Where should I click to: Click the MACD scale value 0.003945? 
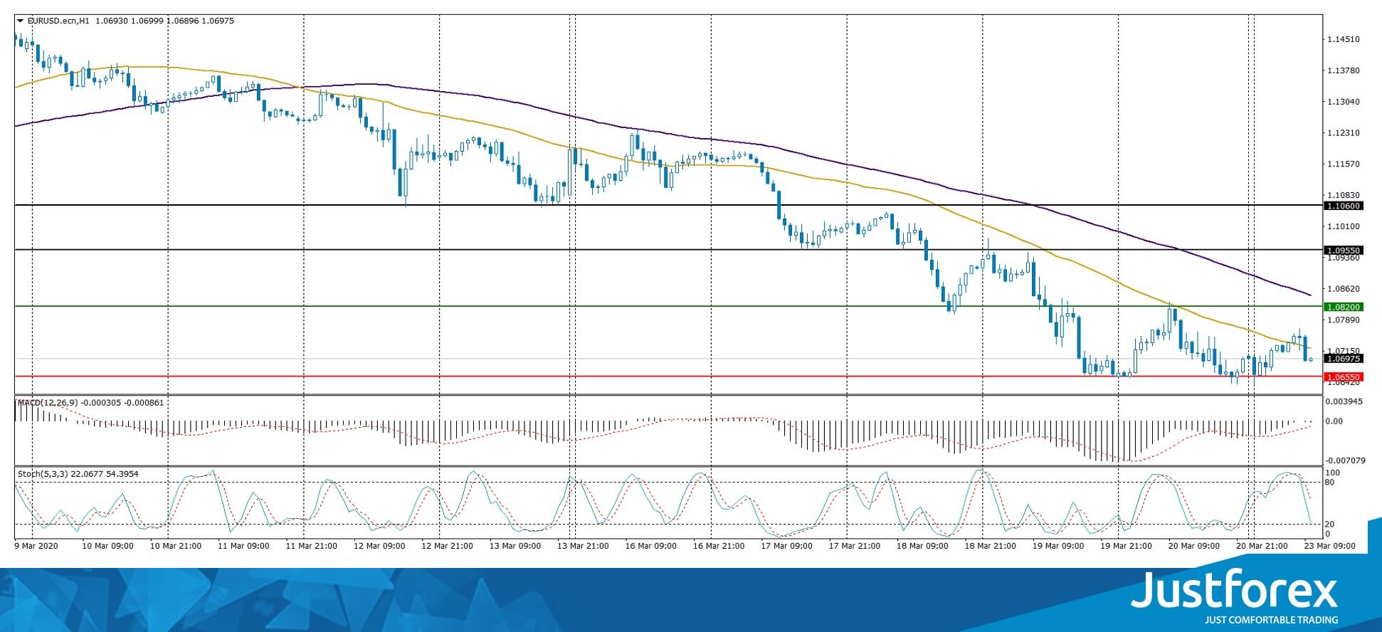click(x=1344, y=401)
